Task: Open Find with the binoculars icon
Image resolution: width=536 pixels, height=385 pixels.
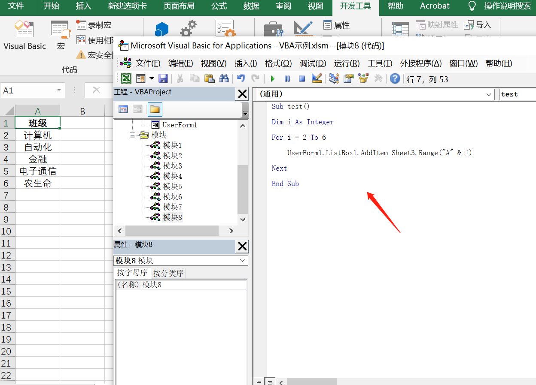Action: pos(224,78)
